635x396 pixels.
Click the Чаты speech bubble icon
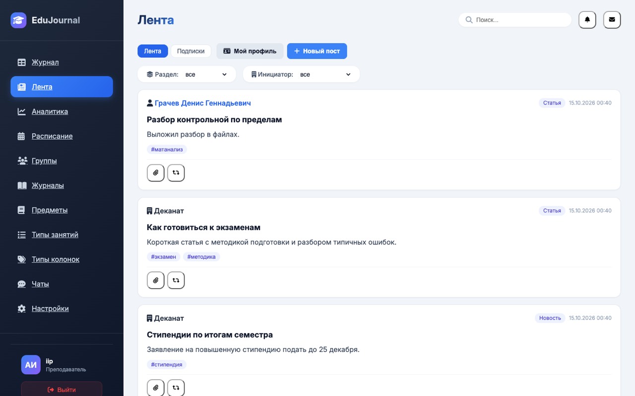pyautogui.click(x=21, y=284)
